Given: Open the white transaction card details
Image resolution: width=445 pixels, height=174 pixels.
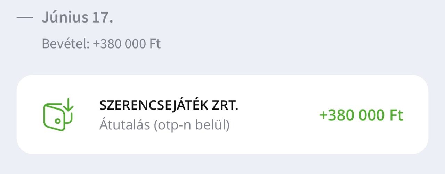Looking at the screenshot, I should 222,114.
